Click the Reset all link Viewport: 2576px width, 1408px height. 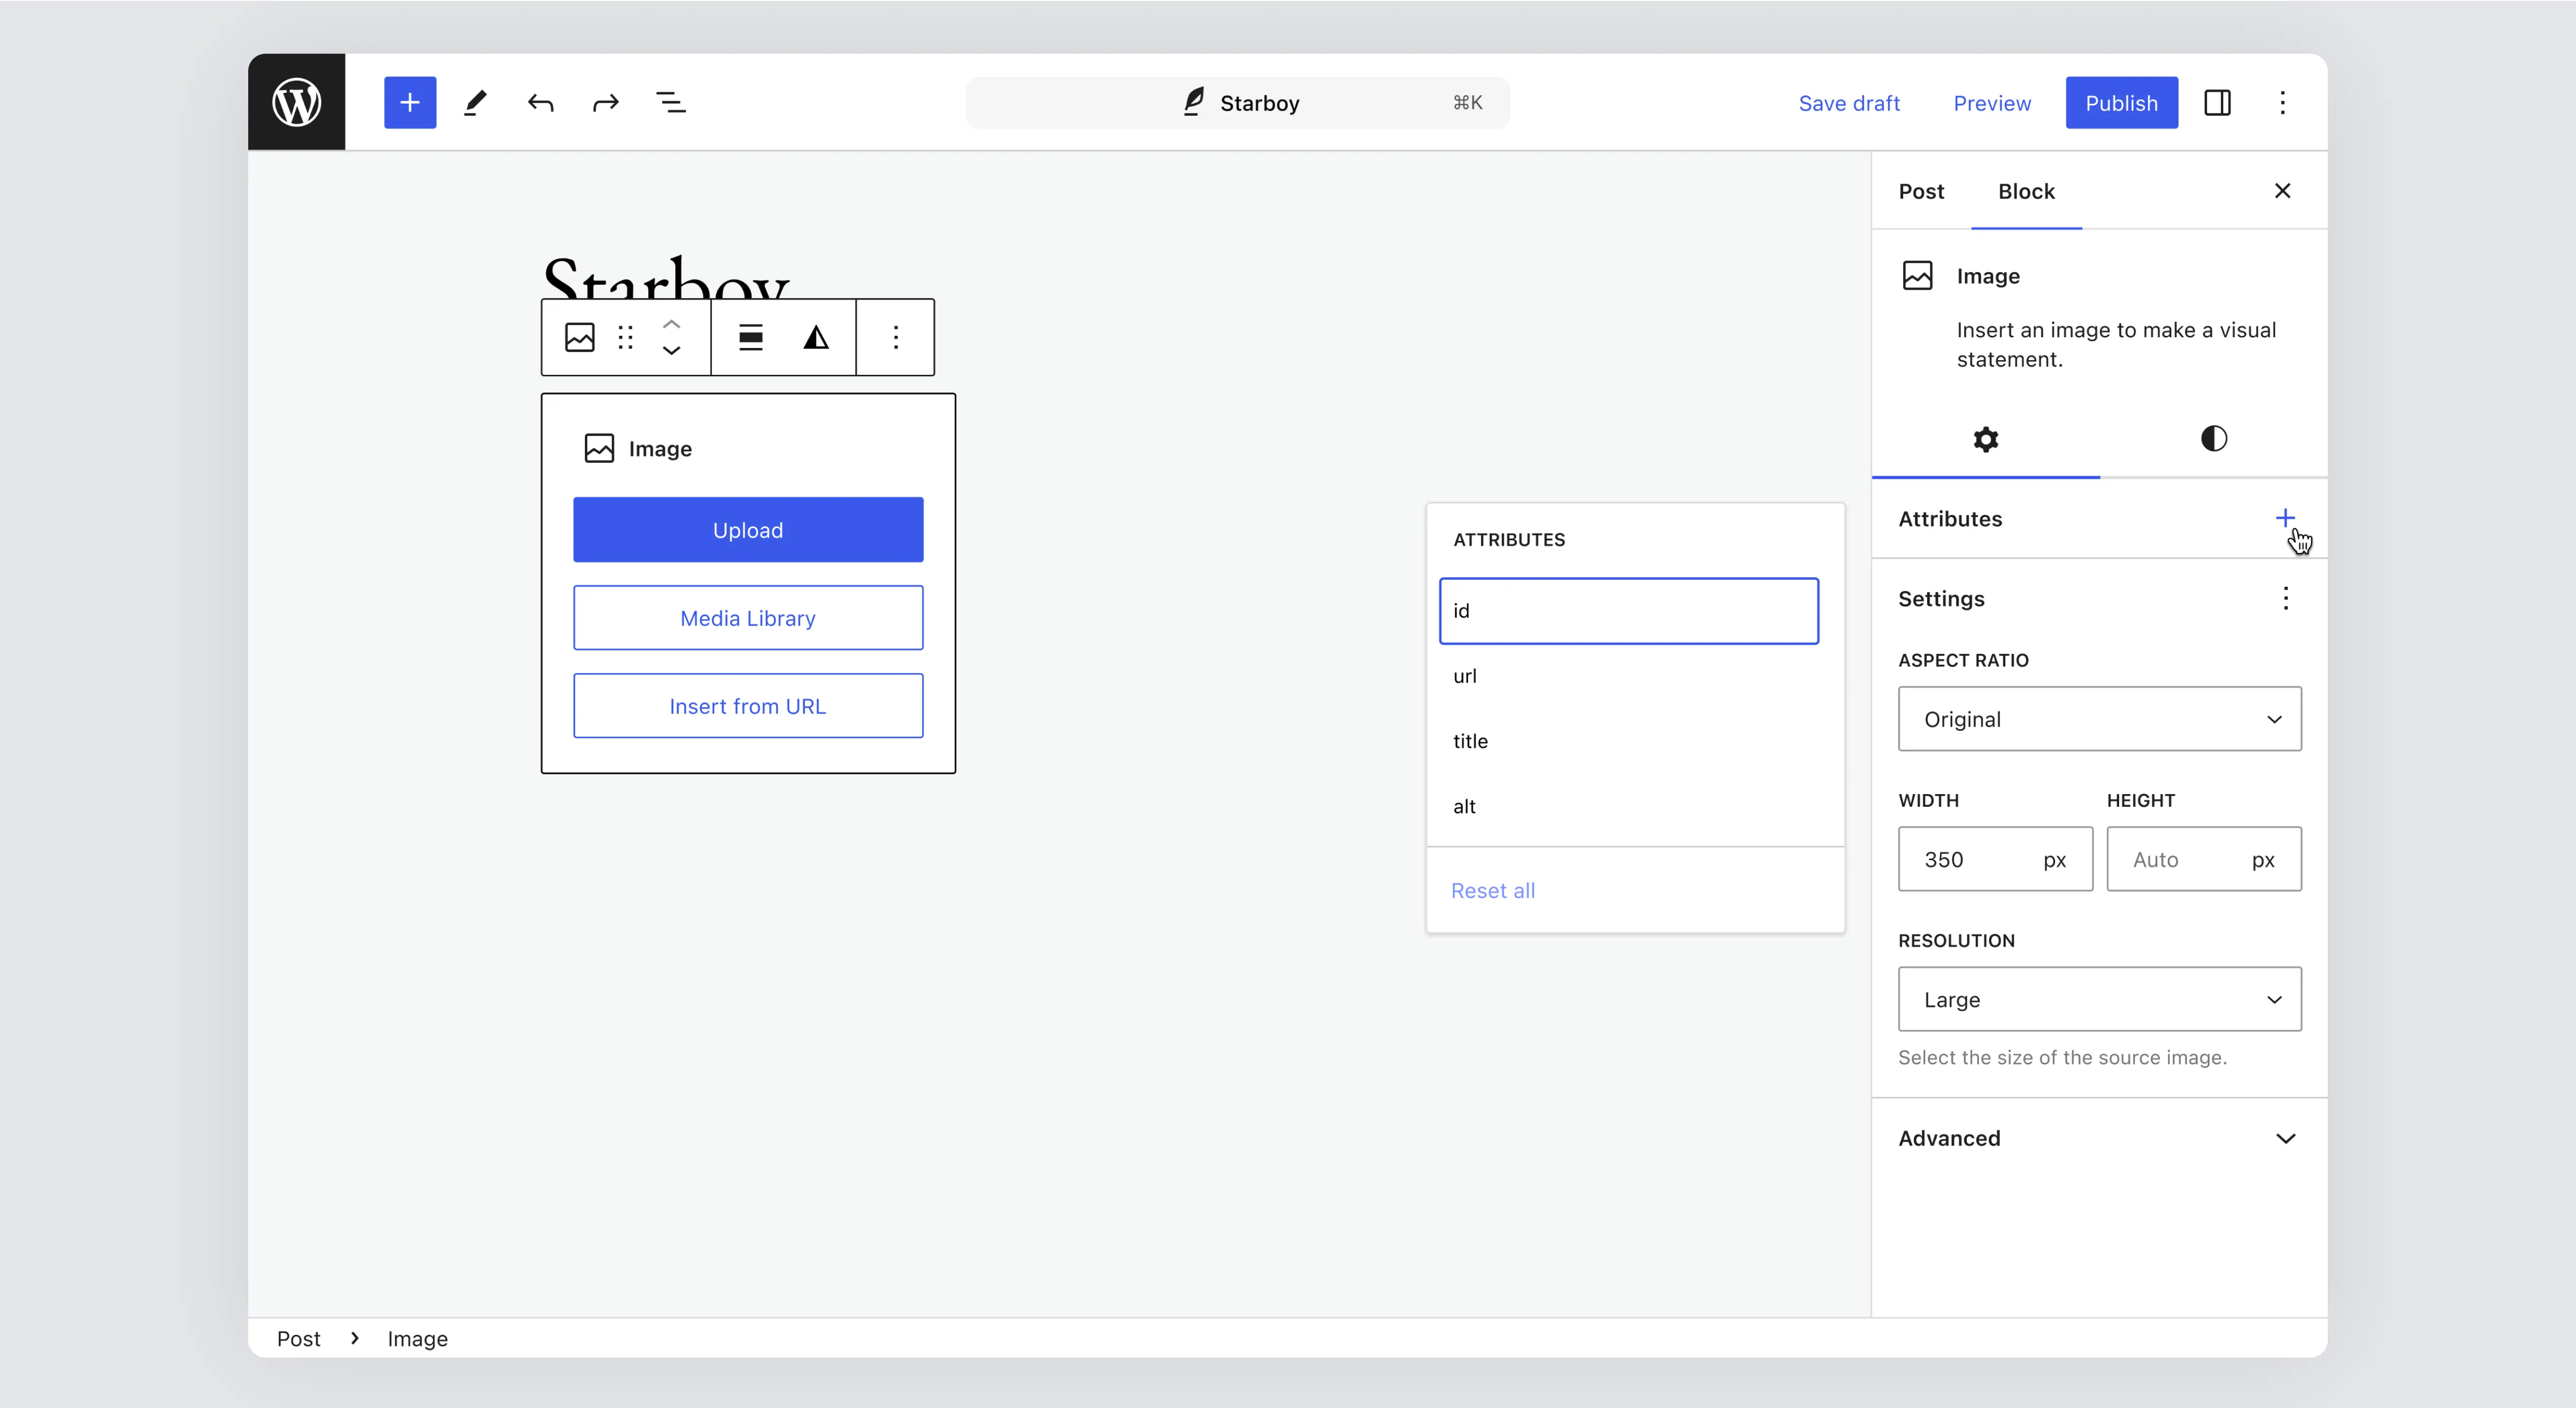point(1492,890)
